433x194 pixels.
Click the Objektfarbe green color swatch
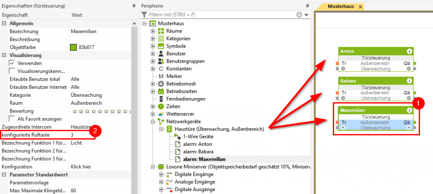tap(73, 47)
